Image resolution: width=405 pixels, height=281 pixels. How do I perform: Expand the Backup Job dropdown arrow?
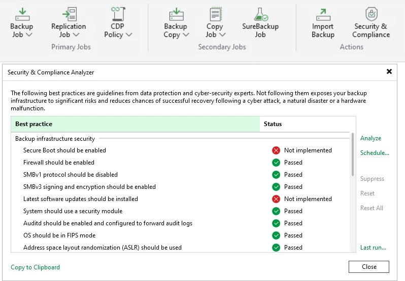pos(29,35)
